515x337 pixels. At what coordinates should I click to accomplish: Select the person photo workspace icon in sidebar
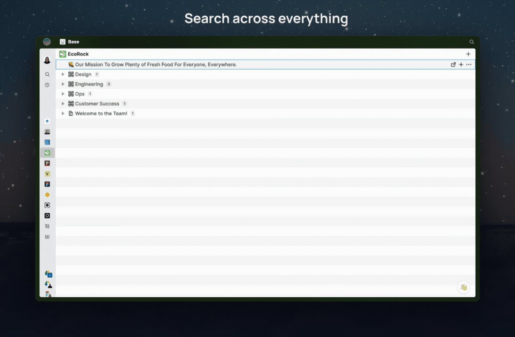click(x=47, y=132)
